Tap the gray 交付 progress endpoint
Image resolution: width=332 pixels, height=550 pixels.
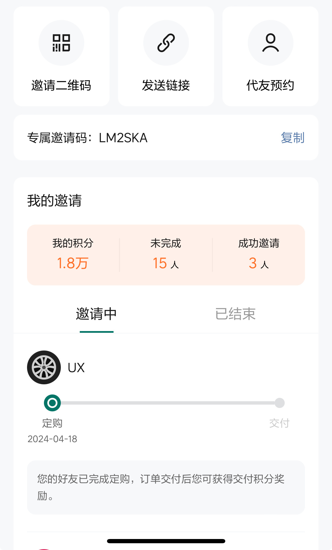point(280,403)
